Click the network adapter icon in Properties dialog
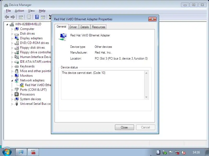This screenshot has height=156, width=209. click(x=63, y=37)
